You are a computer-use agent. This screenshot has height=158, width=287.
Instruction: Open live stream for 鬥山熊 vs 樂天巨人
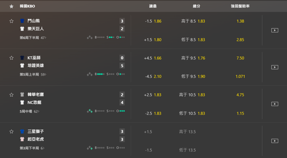(x=275, y=30)
